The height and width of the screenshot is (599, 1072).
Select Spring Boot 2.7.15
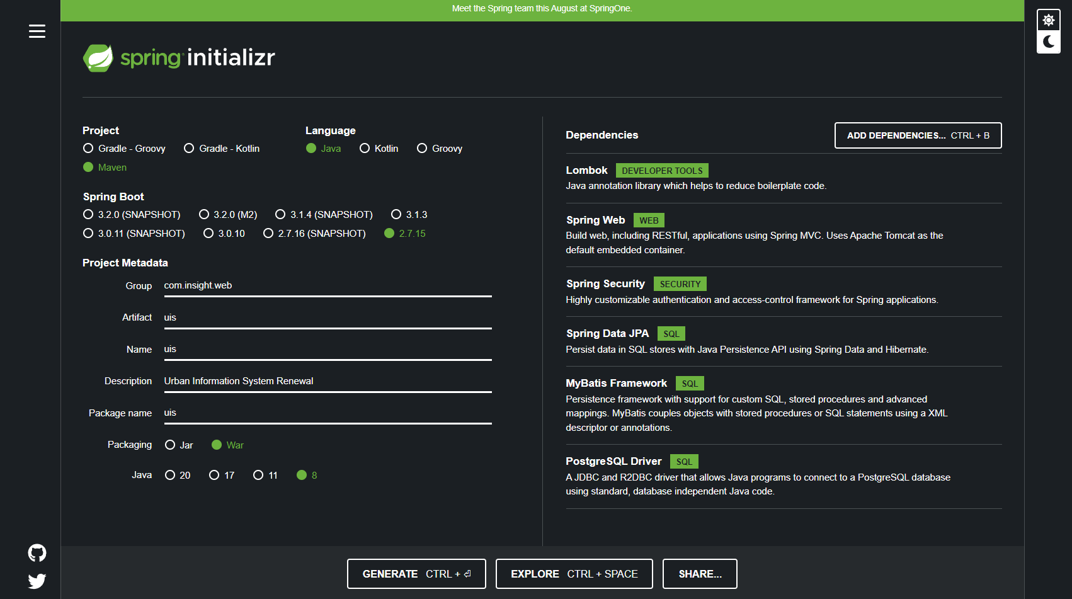pos(405,234)
